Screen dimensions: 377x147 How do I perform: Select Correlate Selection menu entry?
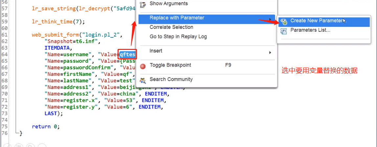pyautogui.click(x=171, y=27)
